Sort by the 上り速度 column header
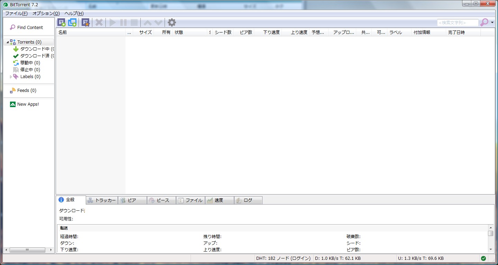Screen dimensions: 498x265 pyautogui.click(x=296, y=32)
